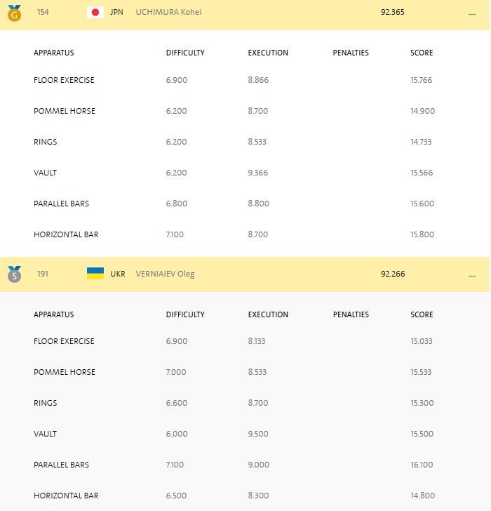Click the silver medal icon
This screenshot has width=491, height=511.
14,274
